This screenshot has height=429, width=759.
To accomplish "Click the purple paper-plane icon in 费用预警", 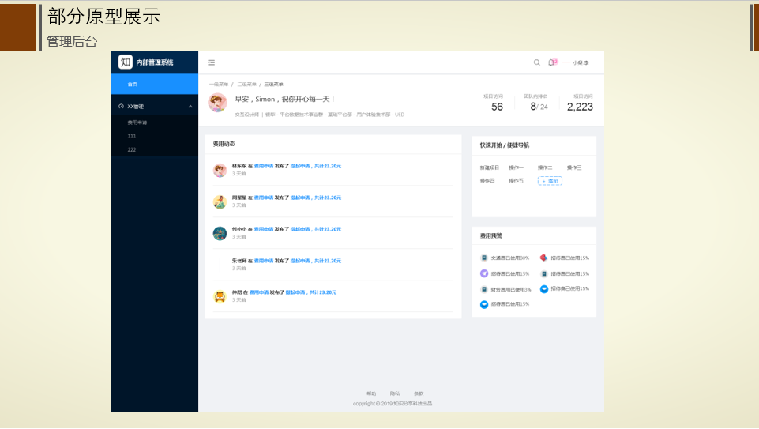I will (x=483, y=273).
